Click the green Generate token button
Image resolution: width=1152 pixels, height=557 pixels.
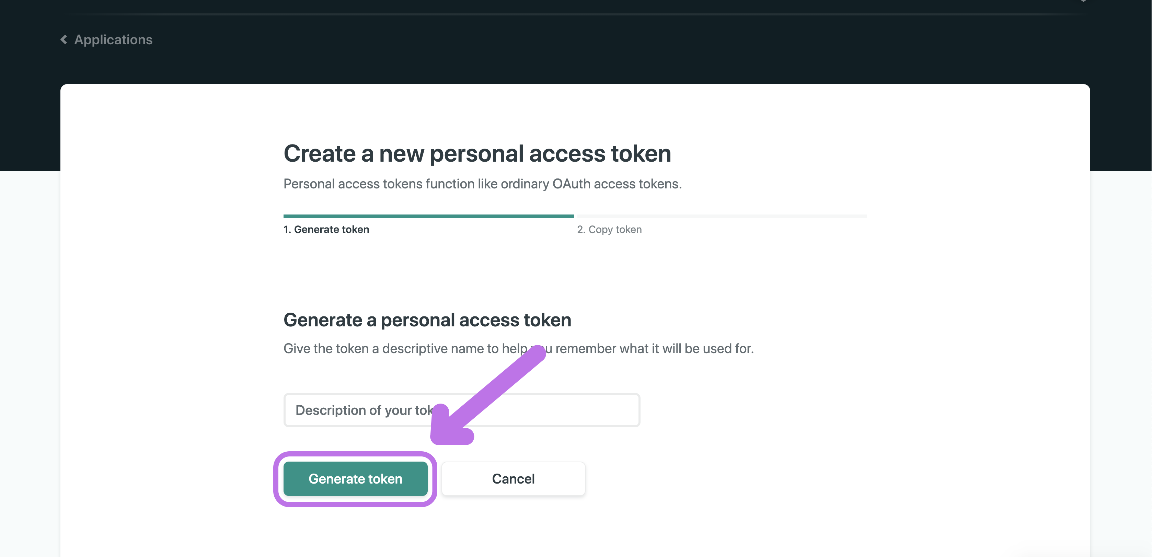[356, 479]
